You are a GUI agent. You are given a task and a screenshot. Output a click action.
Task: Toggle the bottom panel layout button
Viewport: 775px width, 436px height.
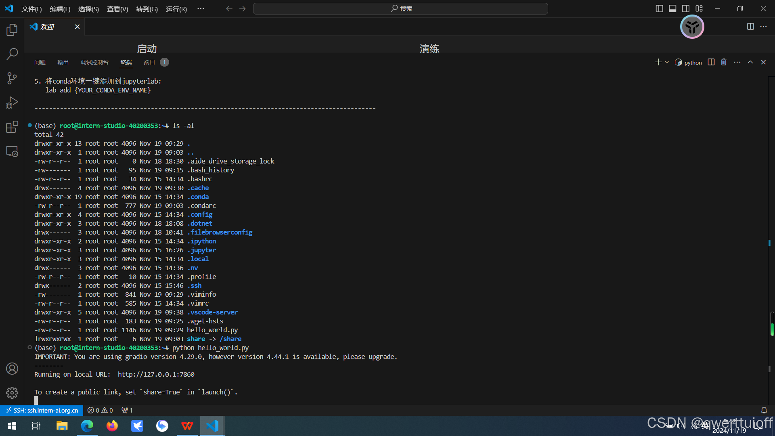click(x=672, y=8)
